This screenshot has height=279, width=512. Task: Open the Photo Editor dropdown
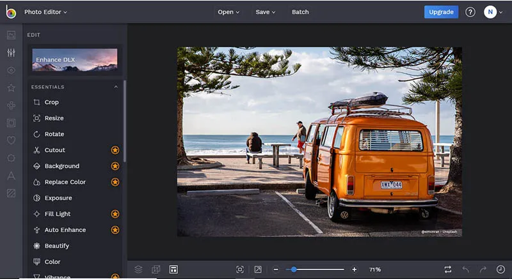point(45,12)
